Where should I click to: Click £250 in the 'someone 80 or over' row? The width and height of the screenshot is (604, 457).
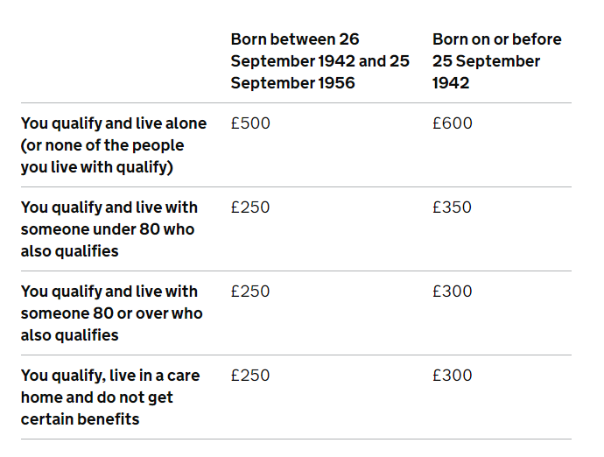(x=250, y=292)
